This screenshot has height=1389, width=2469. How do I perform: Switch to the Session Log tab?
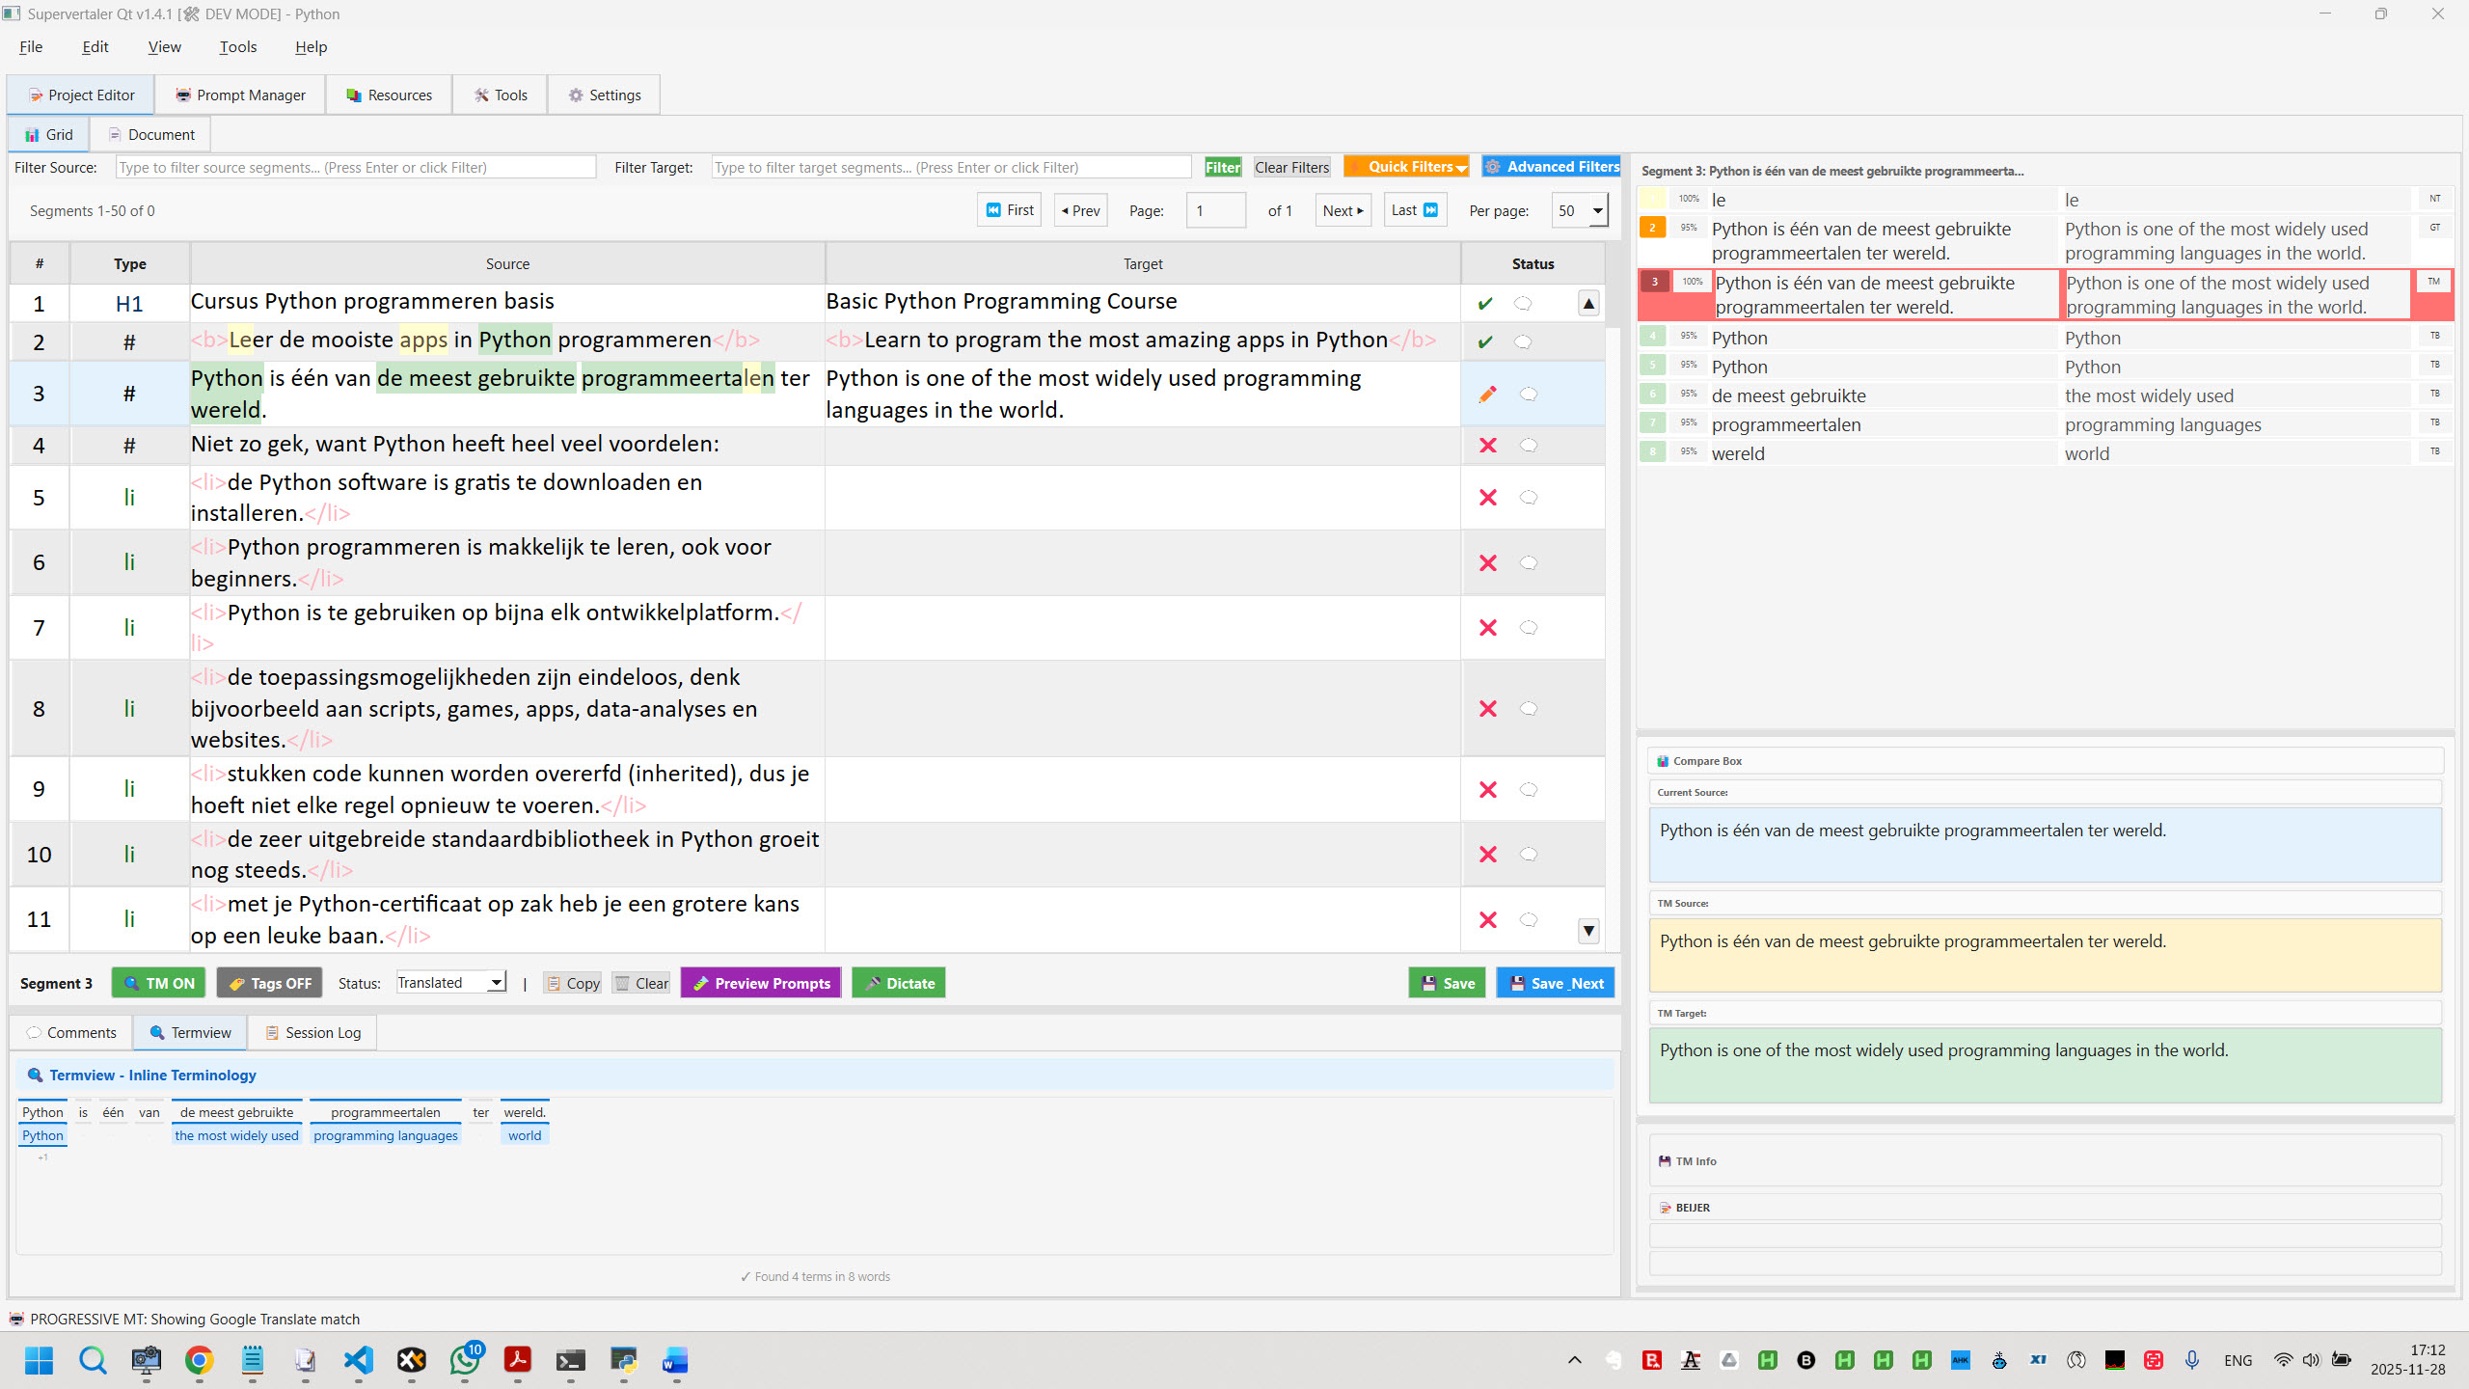(x=312, y=1033)
